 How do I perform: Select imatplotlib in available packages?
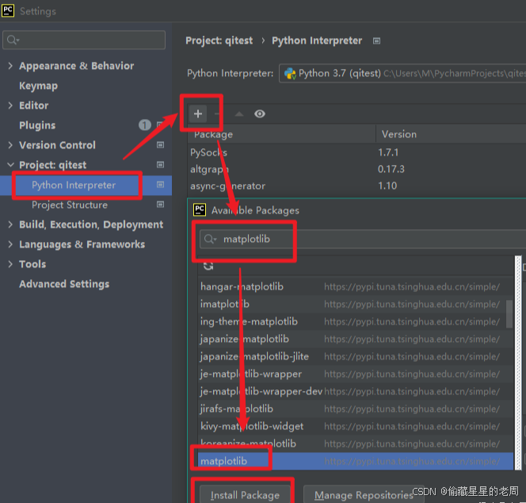pos(356,304)
